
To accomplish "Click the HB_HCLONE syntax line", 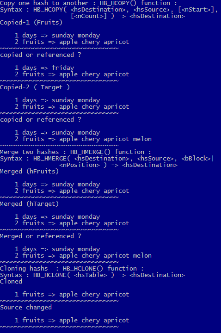I will pos(92,275).
